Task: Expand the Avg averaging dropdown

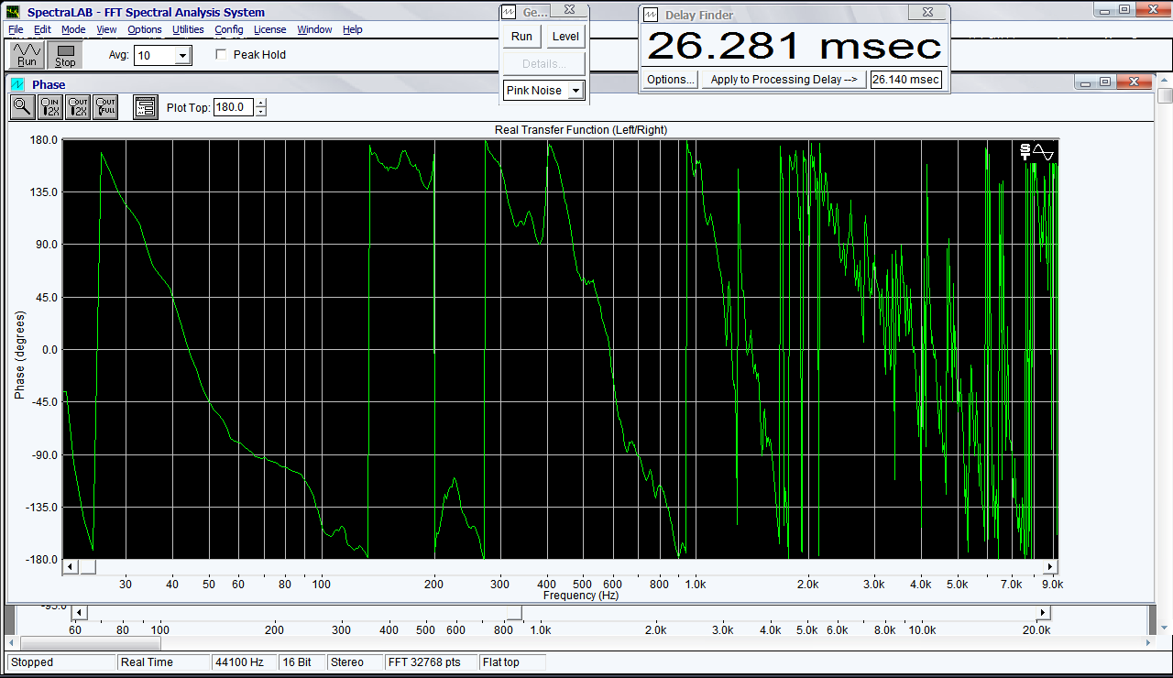Action: [182, 56]
